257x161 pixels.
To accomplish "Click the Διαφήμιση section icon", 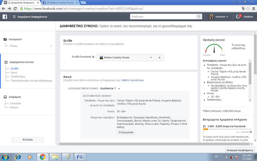I will [x=5, y=97].
